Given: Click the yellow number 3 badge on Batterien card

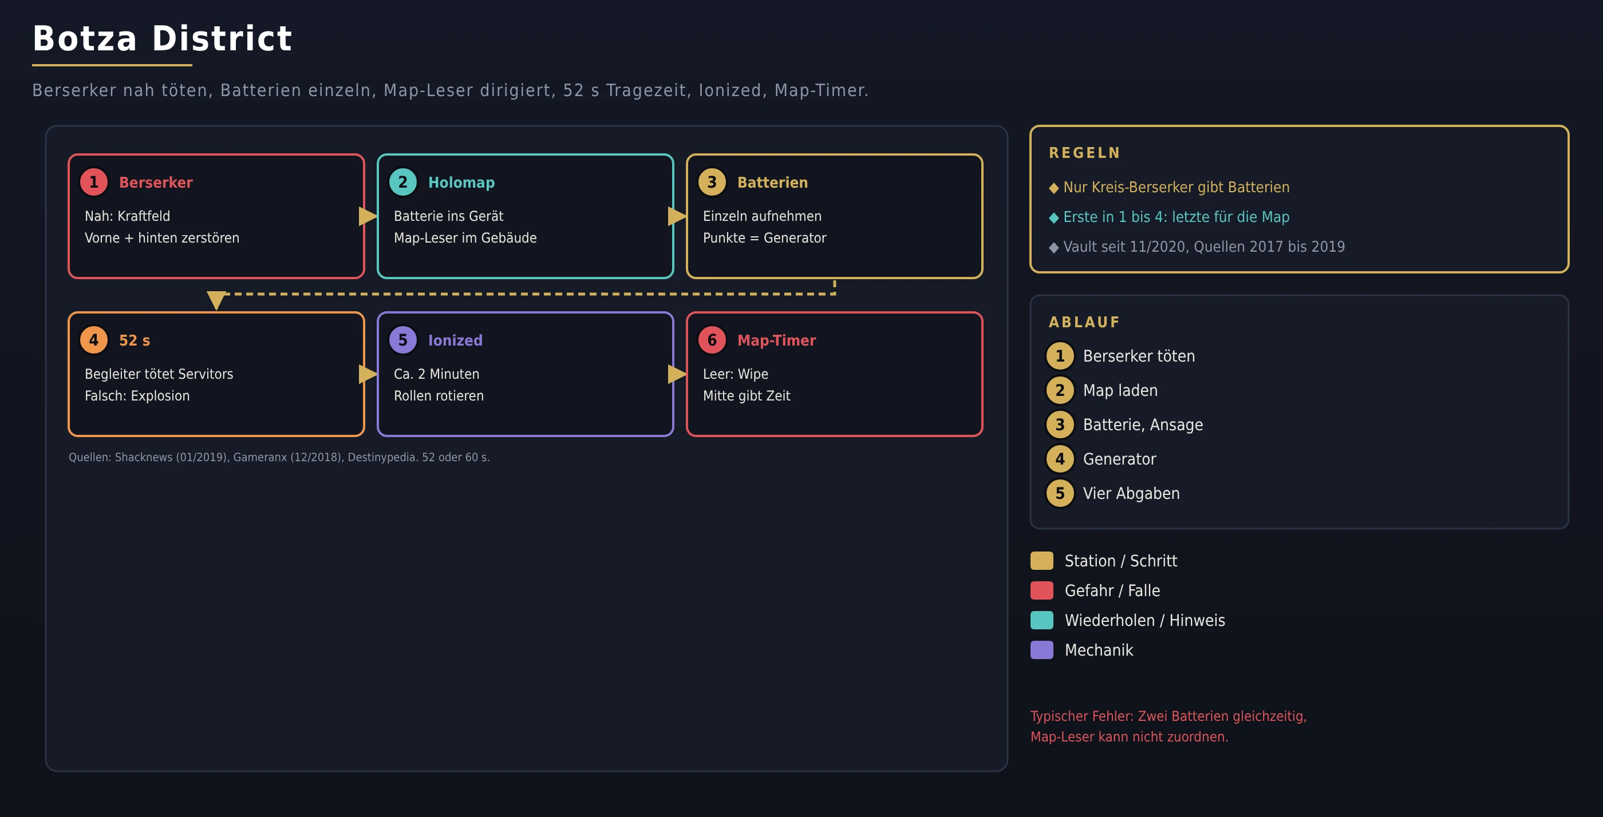Looking at the screenshot, I should [712, 182].
